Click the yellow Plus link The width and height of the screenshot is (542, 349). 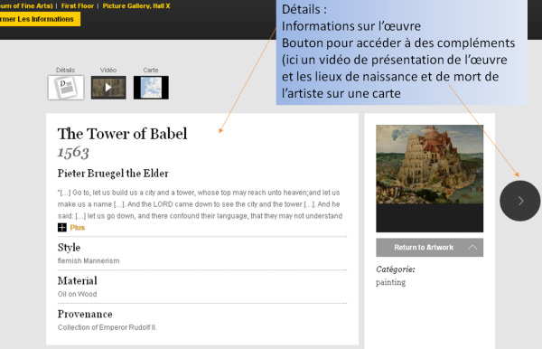78,228
